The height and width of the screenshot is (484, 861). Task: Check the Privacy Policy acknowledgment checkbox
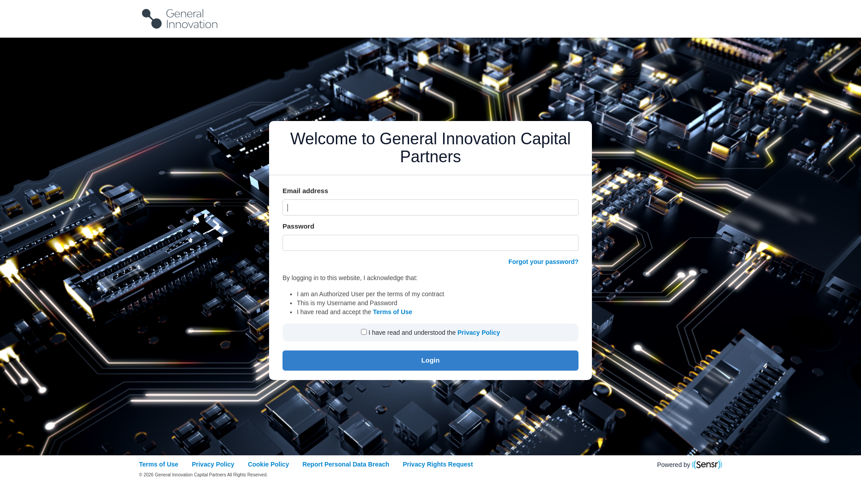[x=364, y=332]
